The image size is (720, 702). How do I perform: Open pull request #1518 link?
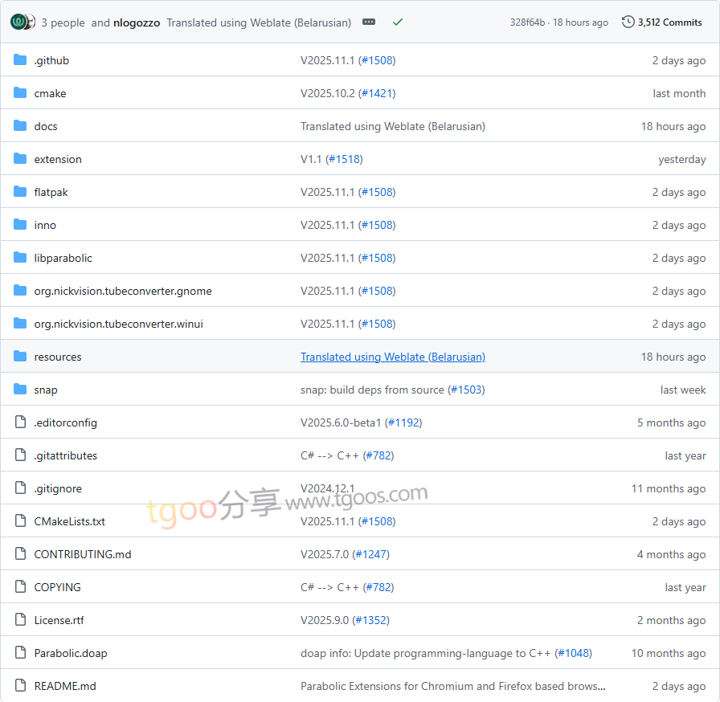click(x=344, y=159)
